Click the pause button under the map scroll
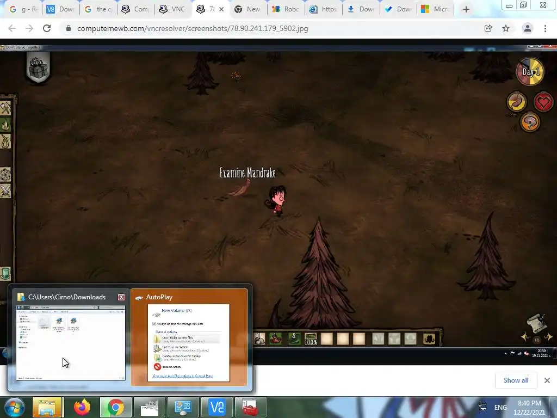557x418 pixels. pos(537,340)
